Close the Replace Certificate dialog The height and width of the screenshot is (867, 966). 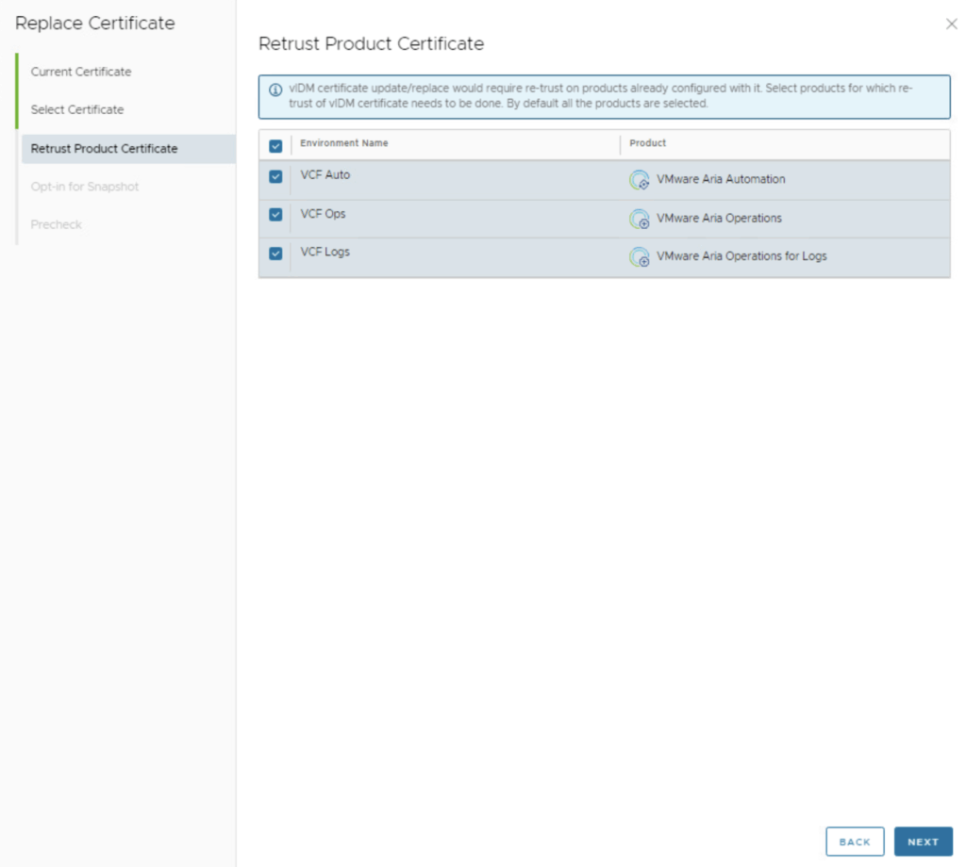[x=951, y=25]
